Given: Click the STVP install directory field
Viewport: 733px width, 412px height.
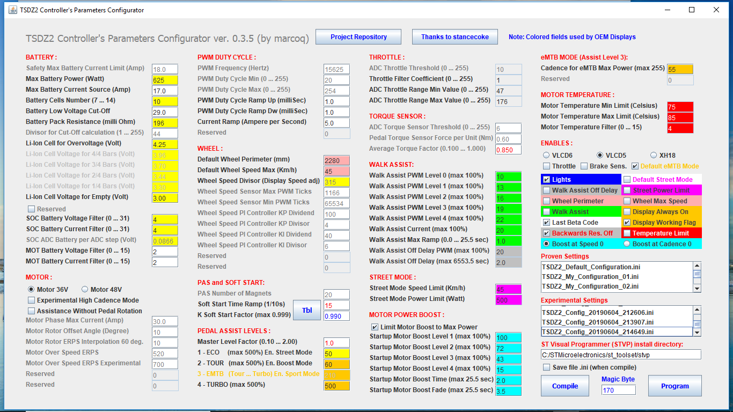Looking at the screenshot, I should (x=621, y=355).
